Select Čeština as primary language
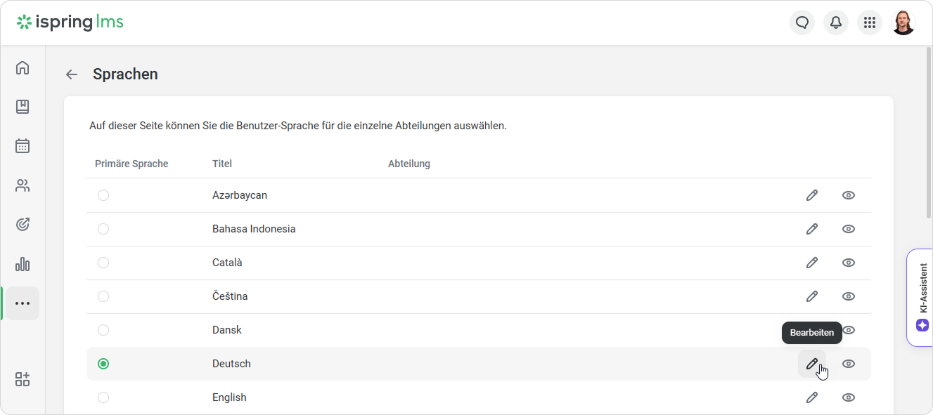The height and width of the screenshot is (415, 933). pos(103,296)
